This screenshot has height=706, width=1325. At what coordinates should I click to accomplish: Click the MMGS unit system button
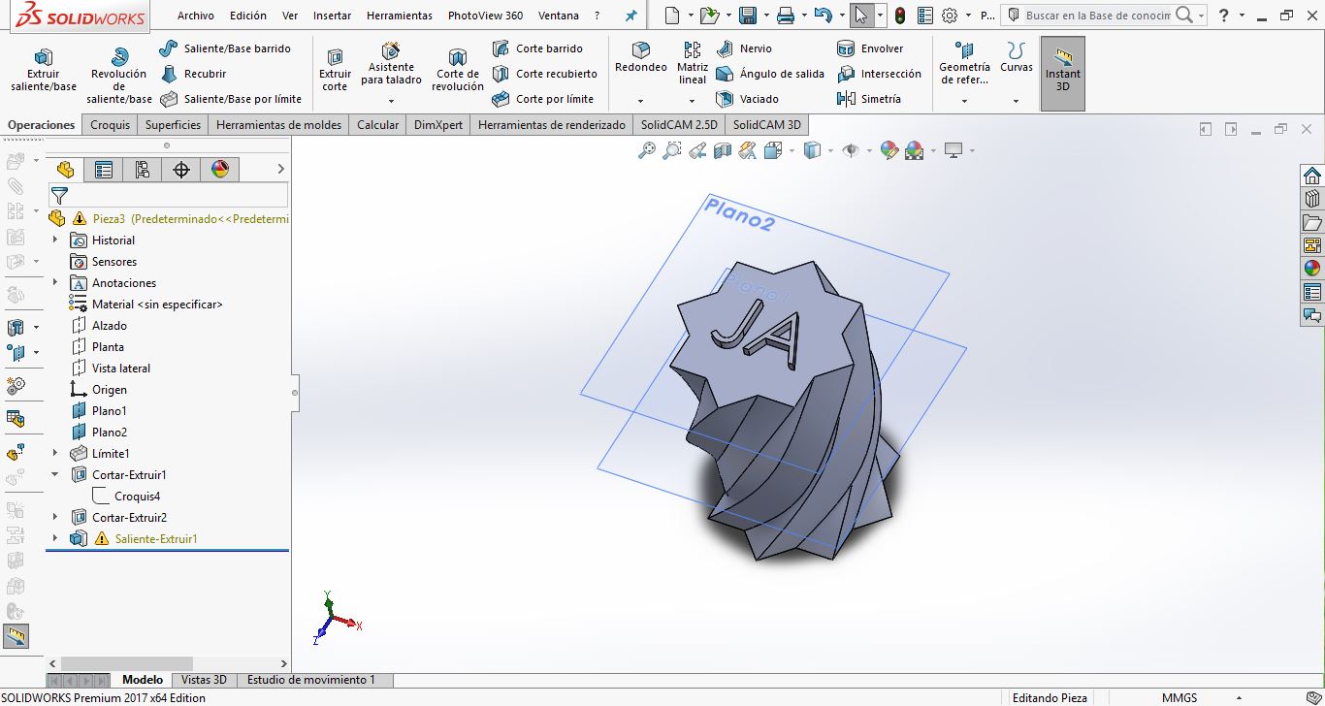(1180, 697)
